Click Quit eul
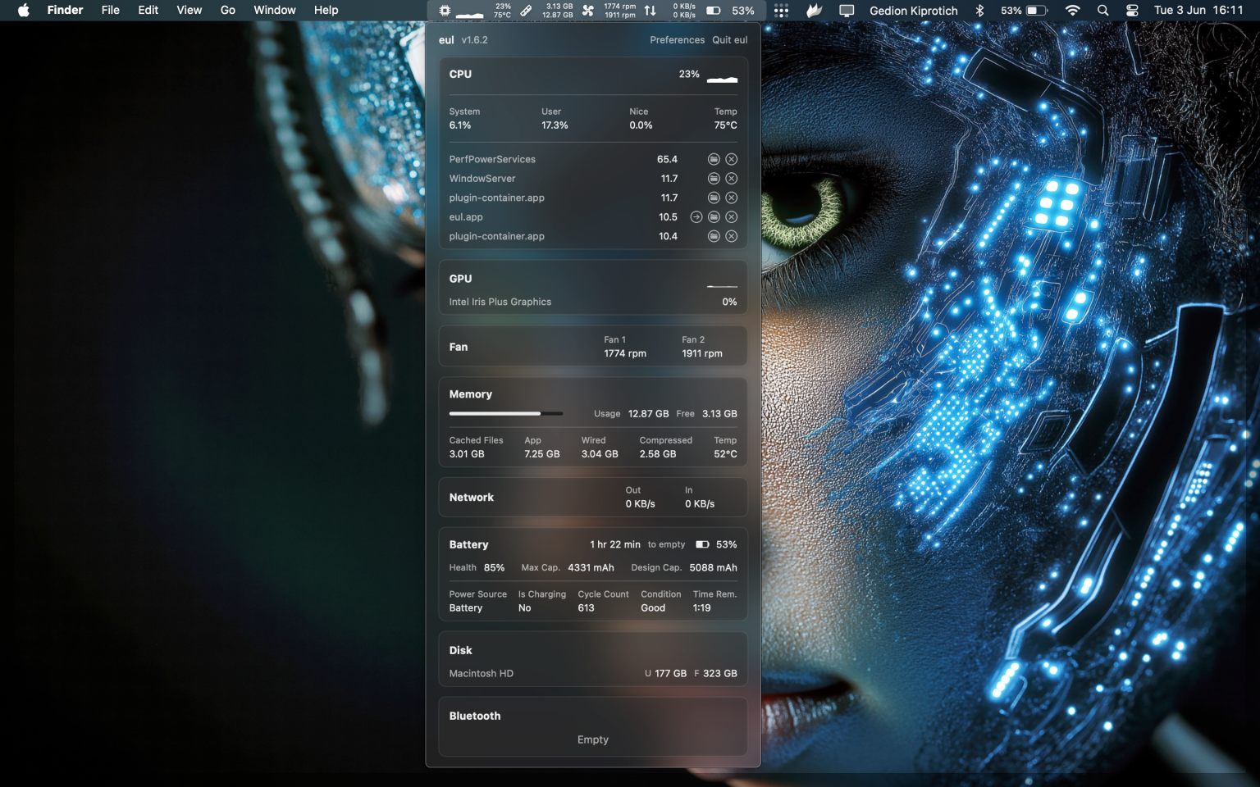This screenshot has height=787, width=1260. pos(729,39)
